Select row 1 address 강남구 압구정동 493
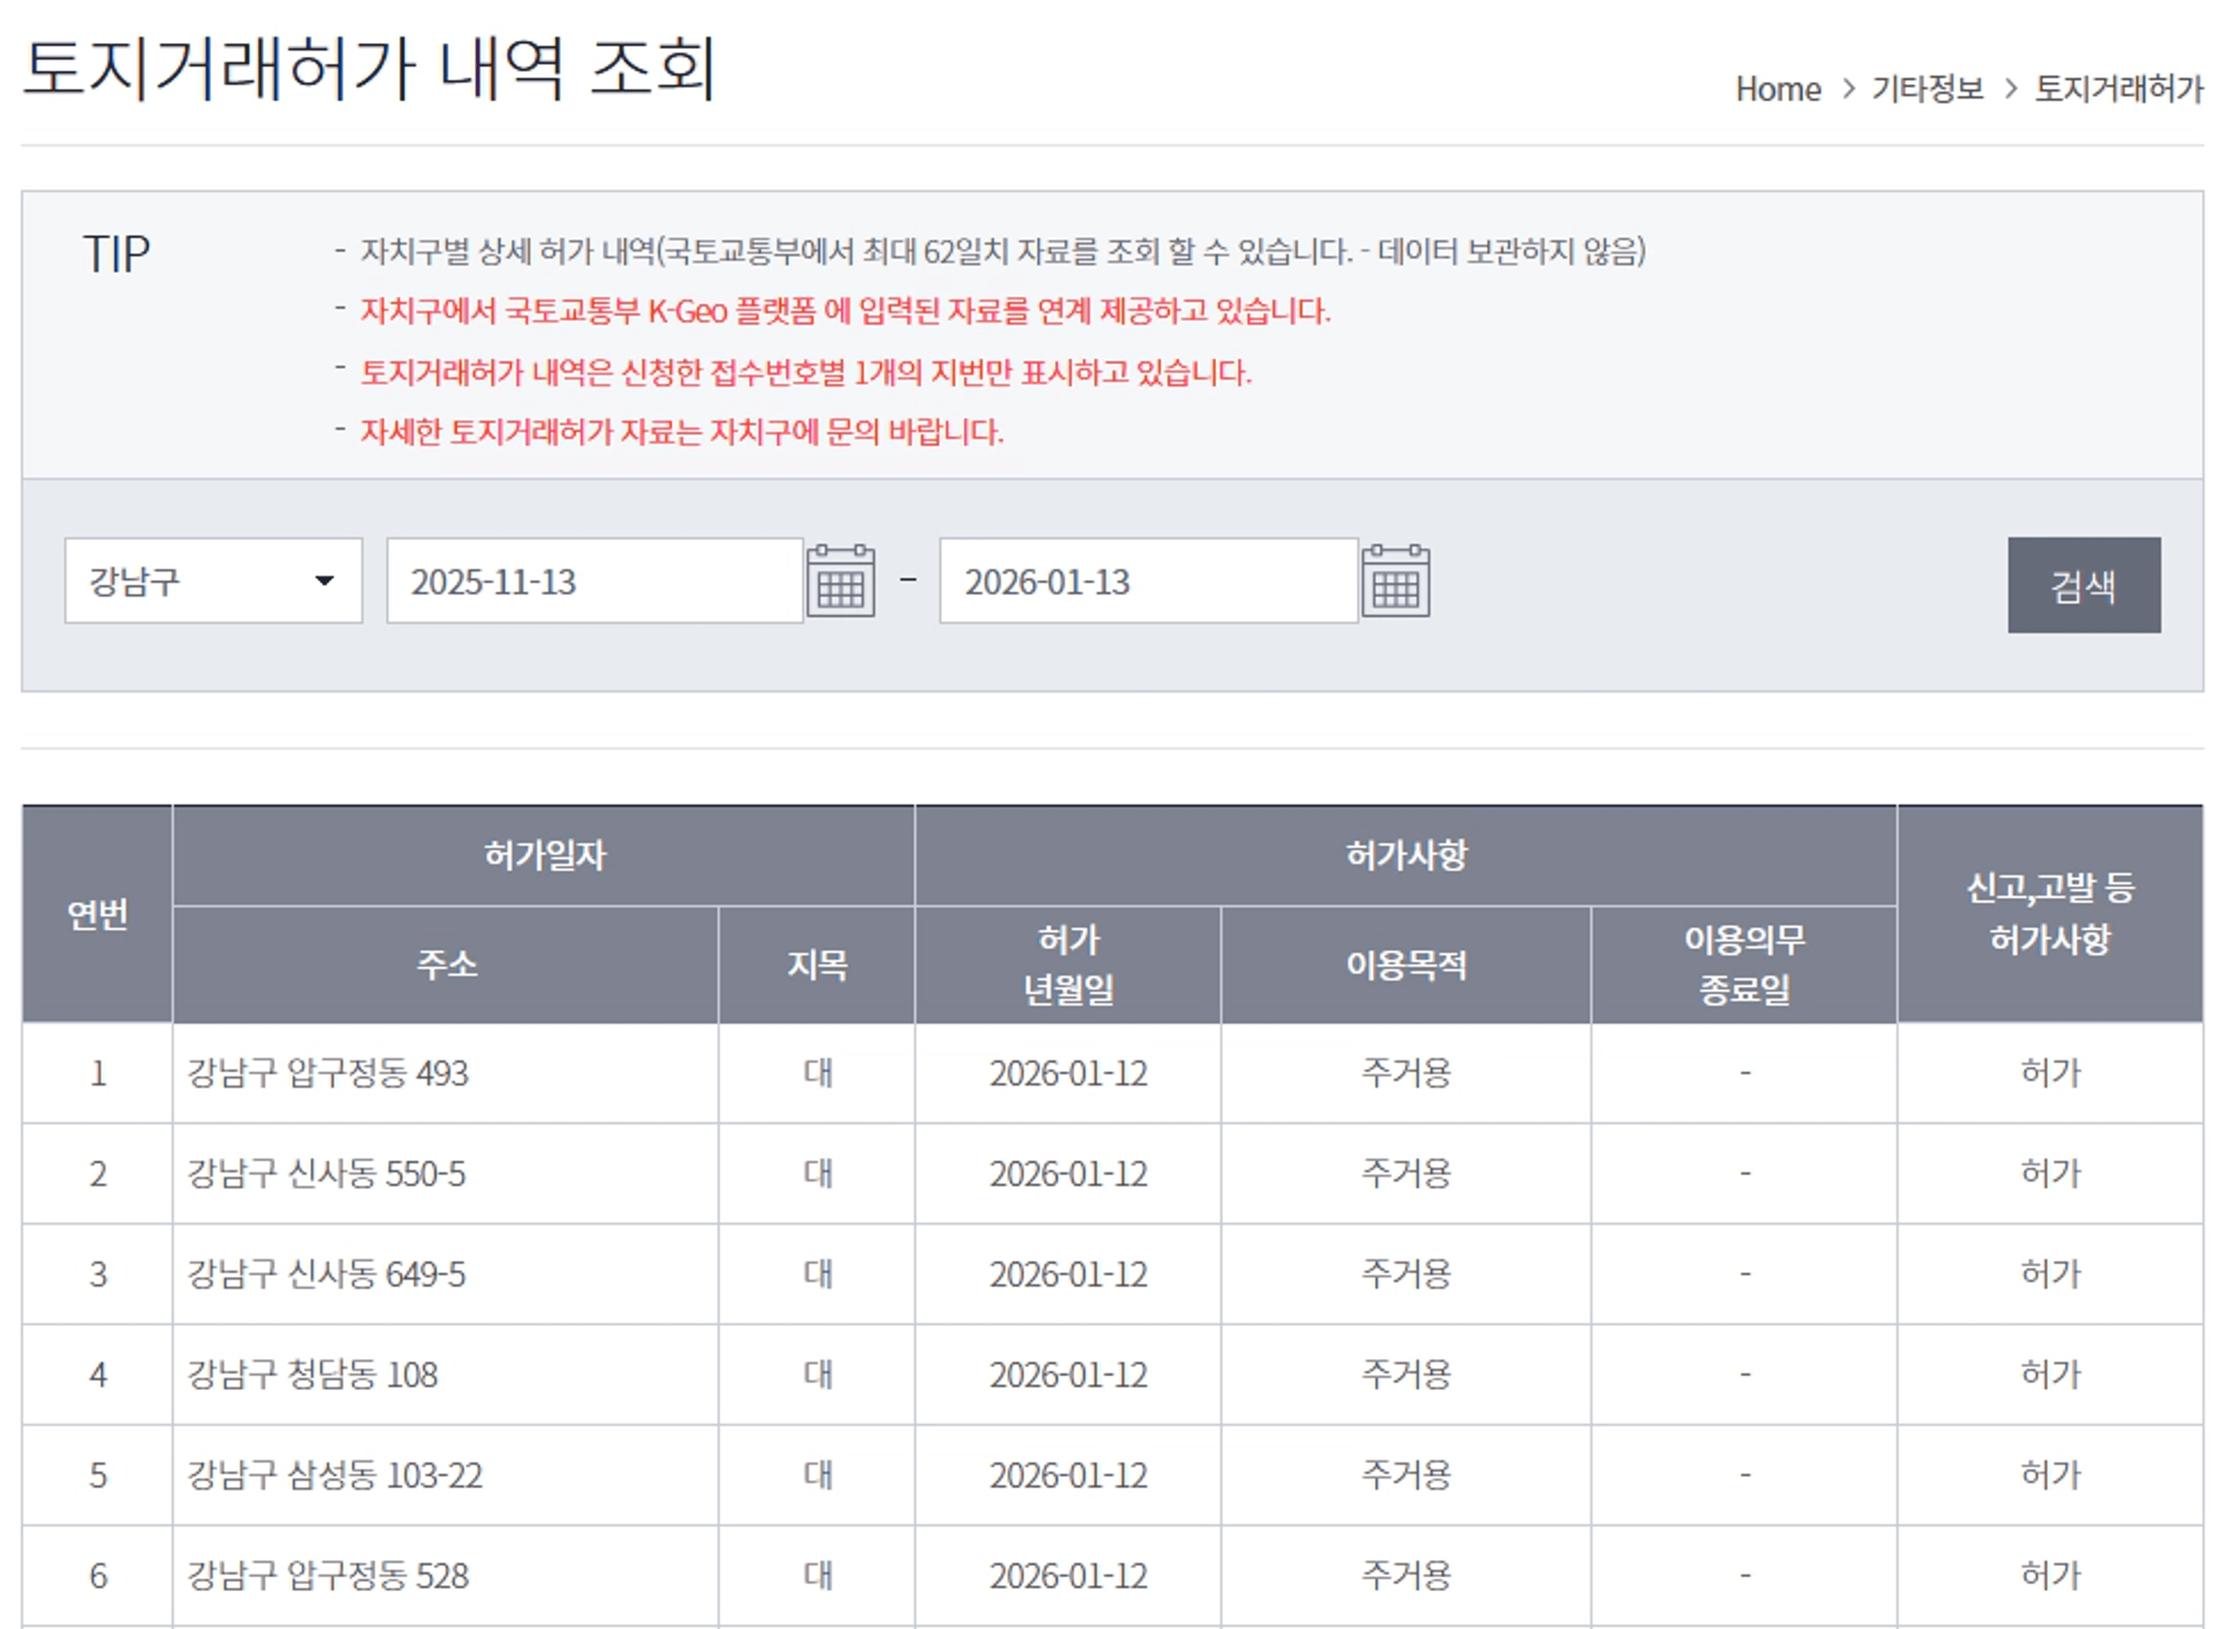This screenshot has width=2225, height=1629. tap(325, 1075)
